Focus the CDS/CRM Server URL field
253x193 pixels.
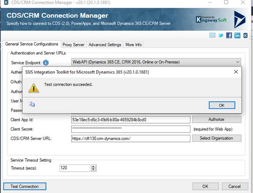coord(131,138)
